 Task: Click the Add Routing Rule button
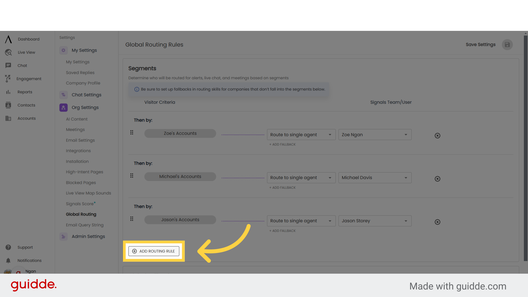(x=154, y=251)
